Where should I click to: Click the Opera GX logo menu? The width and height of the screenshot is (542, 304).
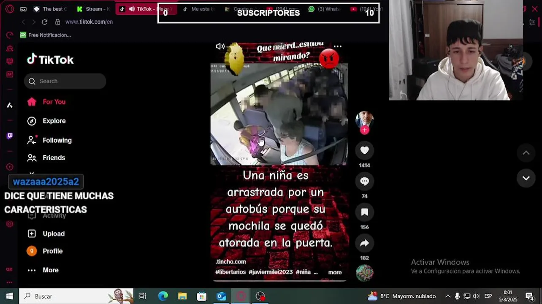pyautogui.click(x=10, y=9)
